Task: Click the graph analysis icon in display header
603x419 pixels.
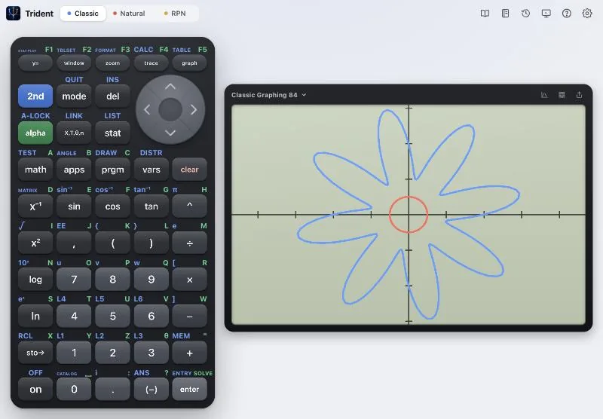Action: point(544,95)
